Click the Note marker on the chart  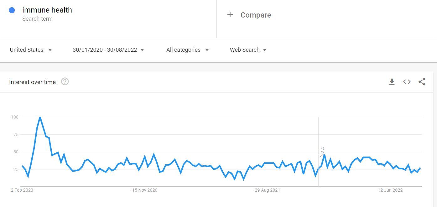(x=322, y=152)
